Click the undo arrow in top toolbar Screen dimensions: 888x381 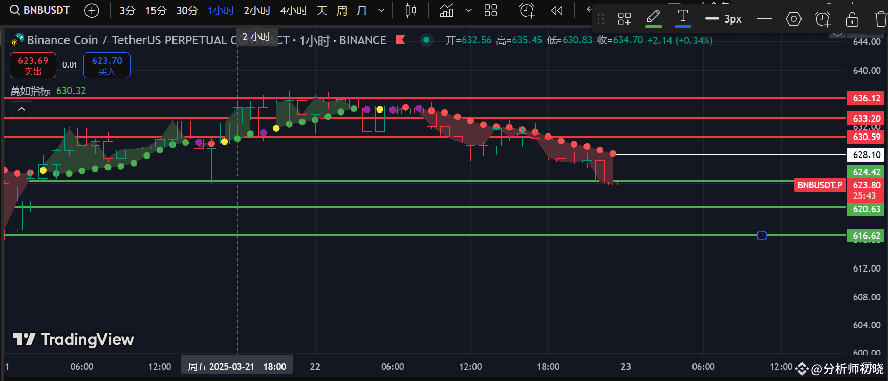click(x=589, y=9)
